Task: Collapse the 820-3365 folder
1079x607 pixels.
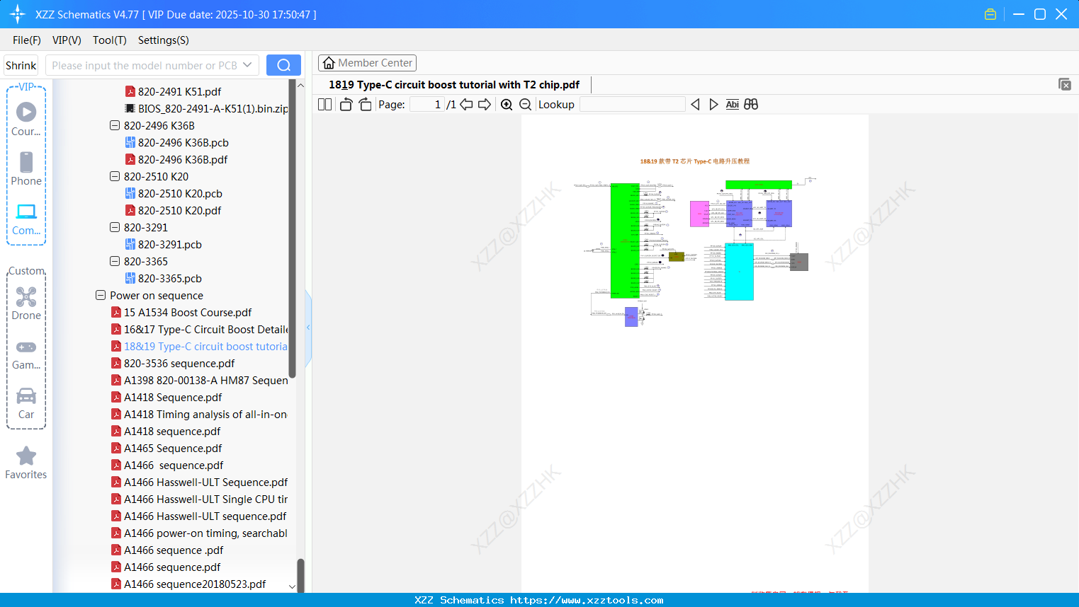Action: pos(115,261)
